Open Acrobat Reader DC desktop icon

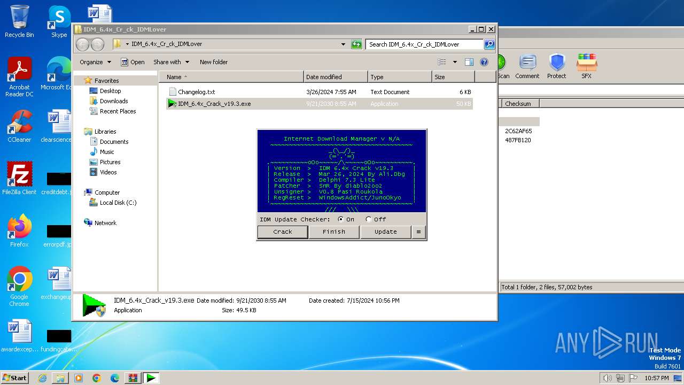(x=19, y=78)
